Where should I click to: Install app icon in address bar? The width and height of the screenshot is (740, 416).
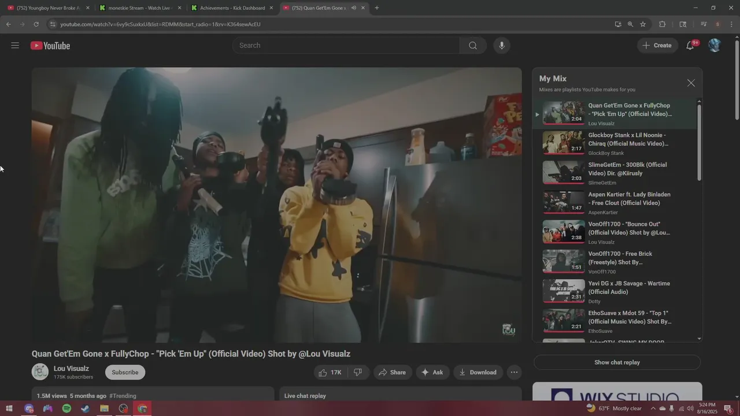[618, 24]
